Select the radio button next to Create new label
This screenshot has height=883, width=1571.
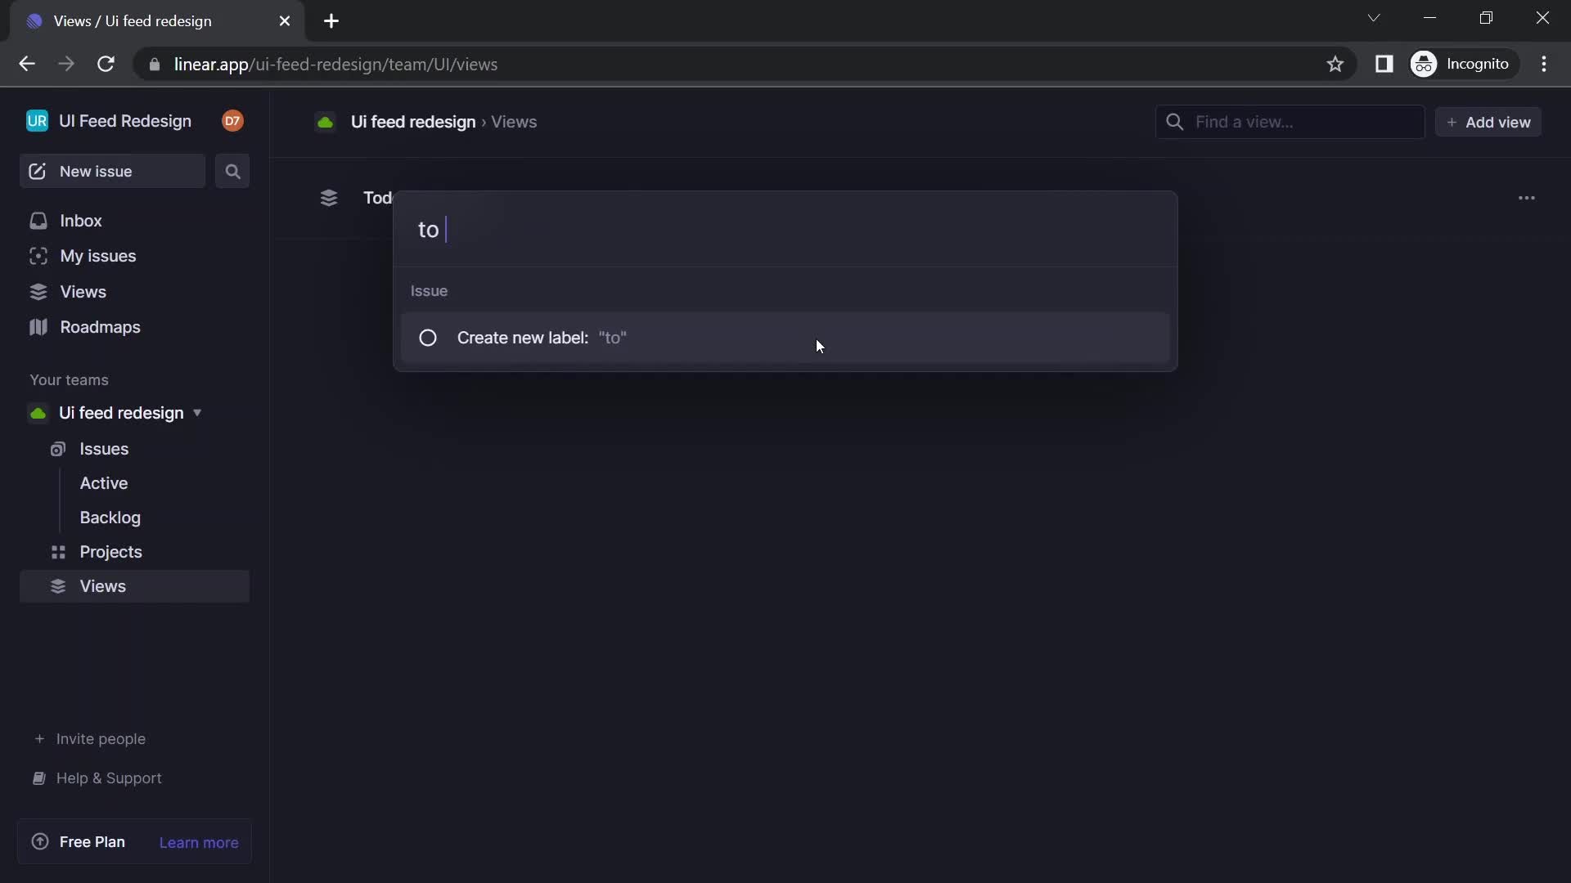coord(427,338)
